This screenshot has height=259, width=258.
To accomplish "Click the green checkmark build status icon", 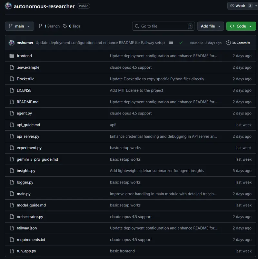I will [181, 42].
